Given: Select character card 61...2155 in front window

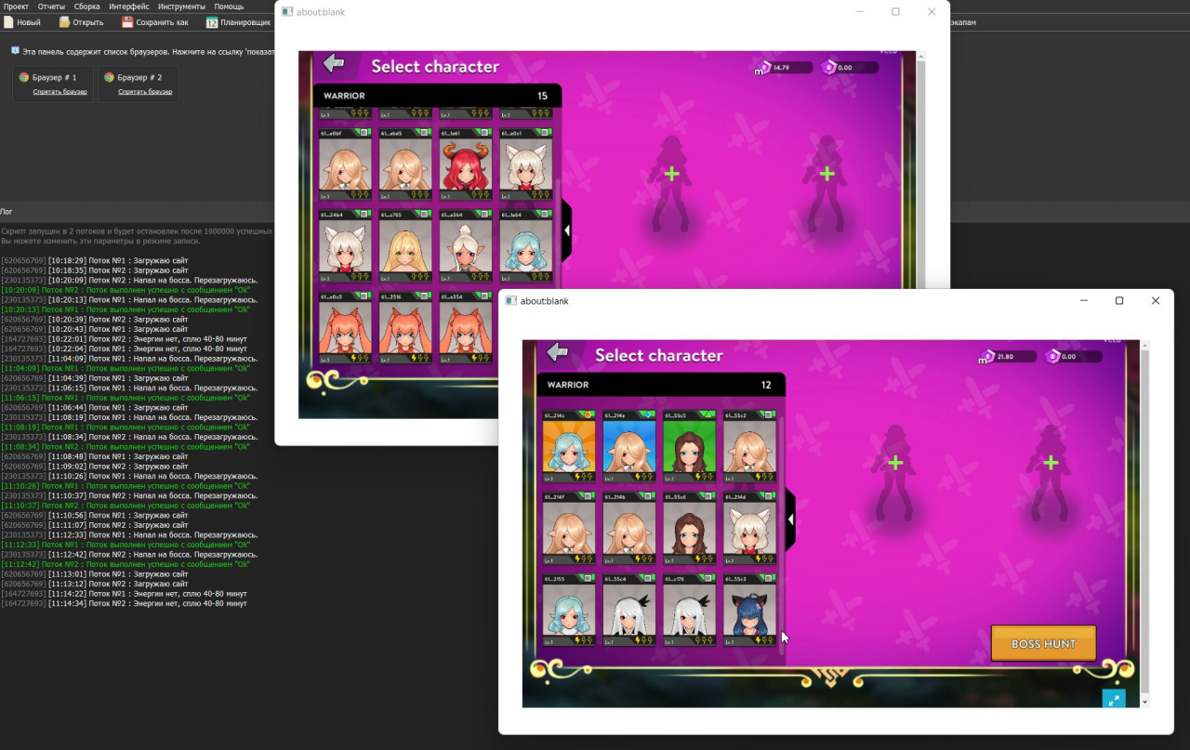Looking at the screenshot, I should pos(569,610).
